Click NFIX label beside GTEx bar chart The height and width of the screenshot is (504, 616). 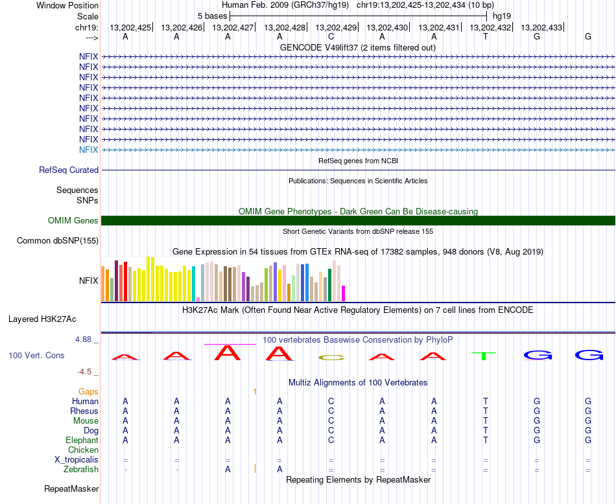coord(88,281)
